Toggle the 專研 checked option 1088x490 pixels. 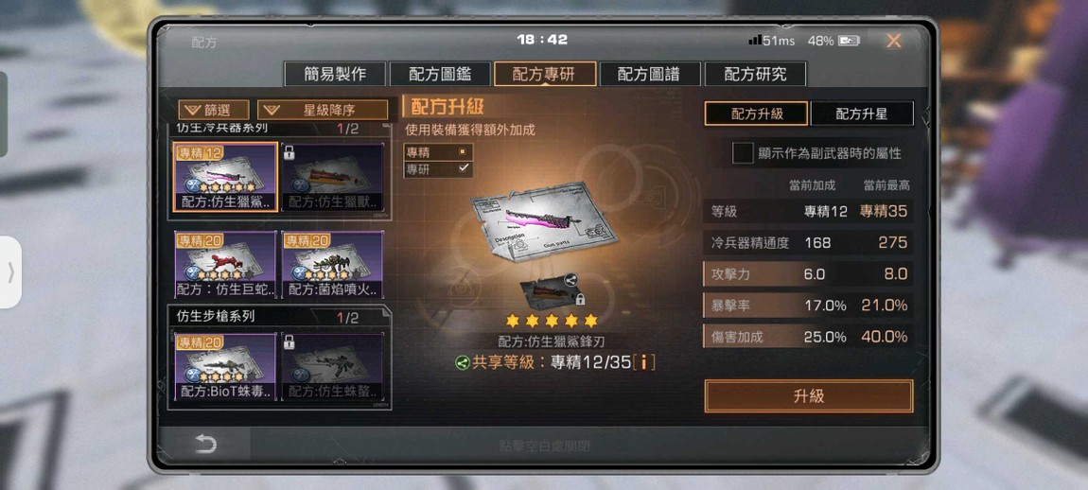pyautogui.click(x=439, y=168)
